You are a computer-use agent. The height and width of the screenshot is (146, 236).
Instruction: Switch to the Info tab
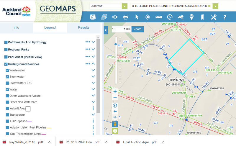coord(16,27)
